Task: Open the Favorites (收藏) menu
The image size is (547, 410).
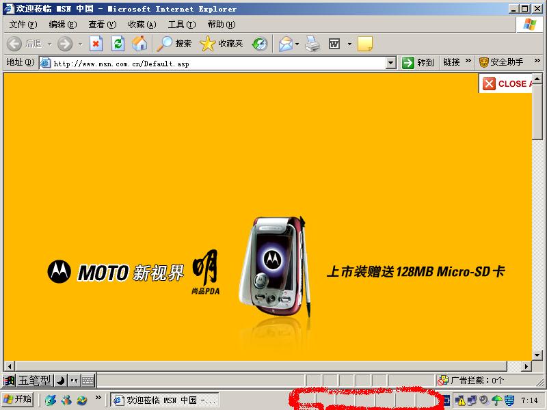Action: 142,25
